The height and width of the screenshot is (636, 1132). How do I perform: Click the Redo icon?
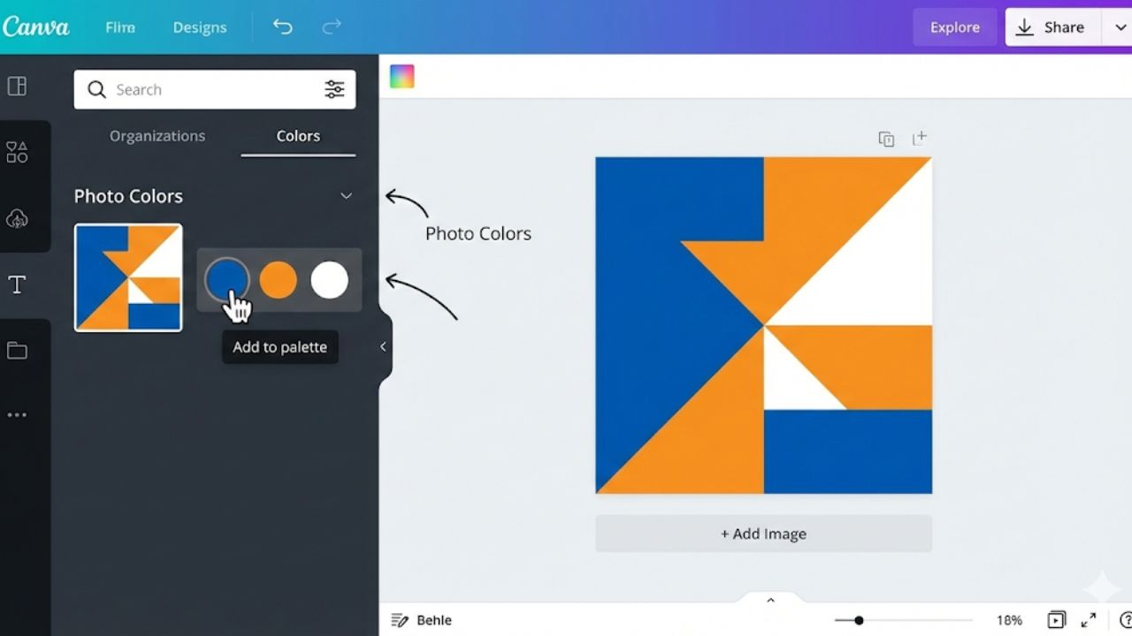(331, 26)
